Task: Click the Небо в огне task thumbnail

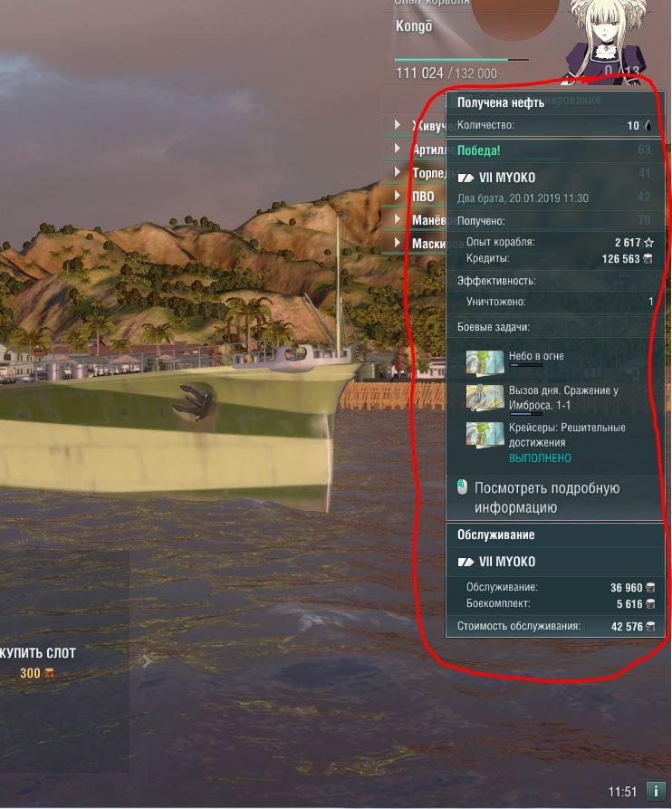Action: pyautogui.click(x=485, y=363)
